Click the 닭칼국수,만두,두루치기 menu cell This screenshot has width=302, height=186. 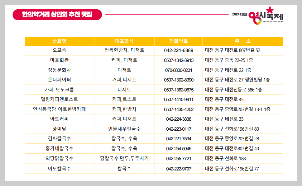click(124, 158)
